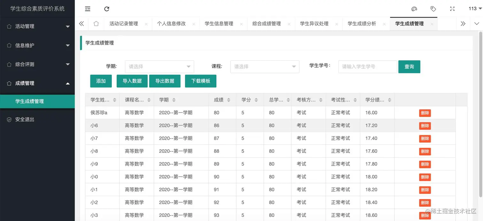Sort by 学分绩点 column arrows
The width and height of the screenshot is (483, 221).
[x=389, y=100]
